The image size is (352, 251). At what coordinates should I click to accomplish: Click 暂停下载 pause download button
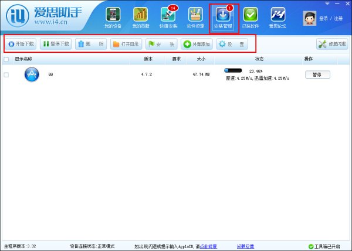click(56, 44)
